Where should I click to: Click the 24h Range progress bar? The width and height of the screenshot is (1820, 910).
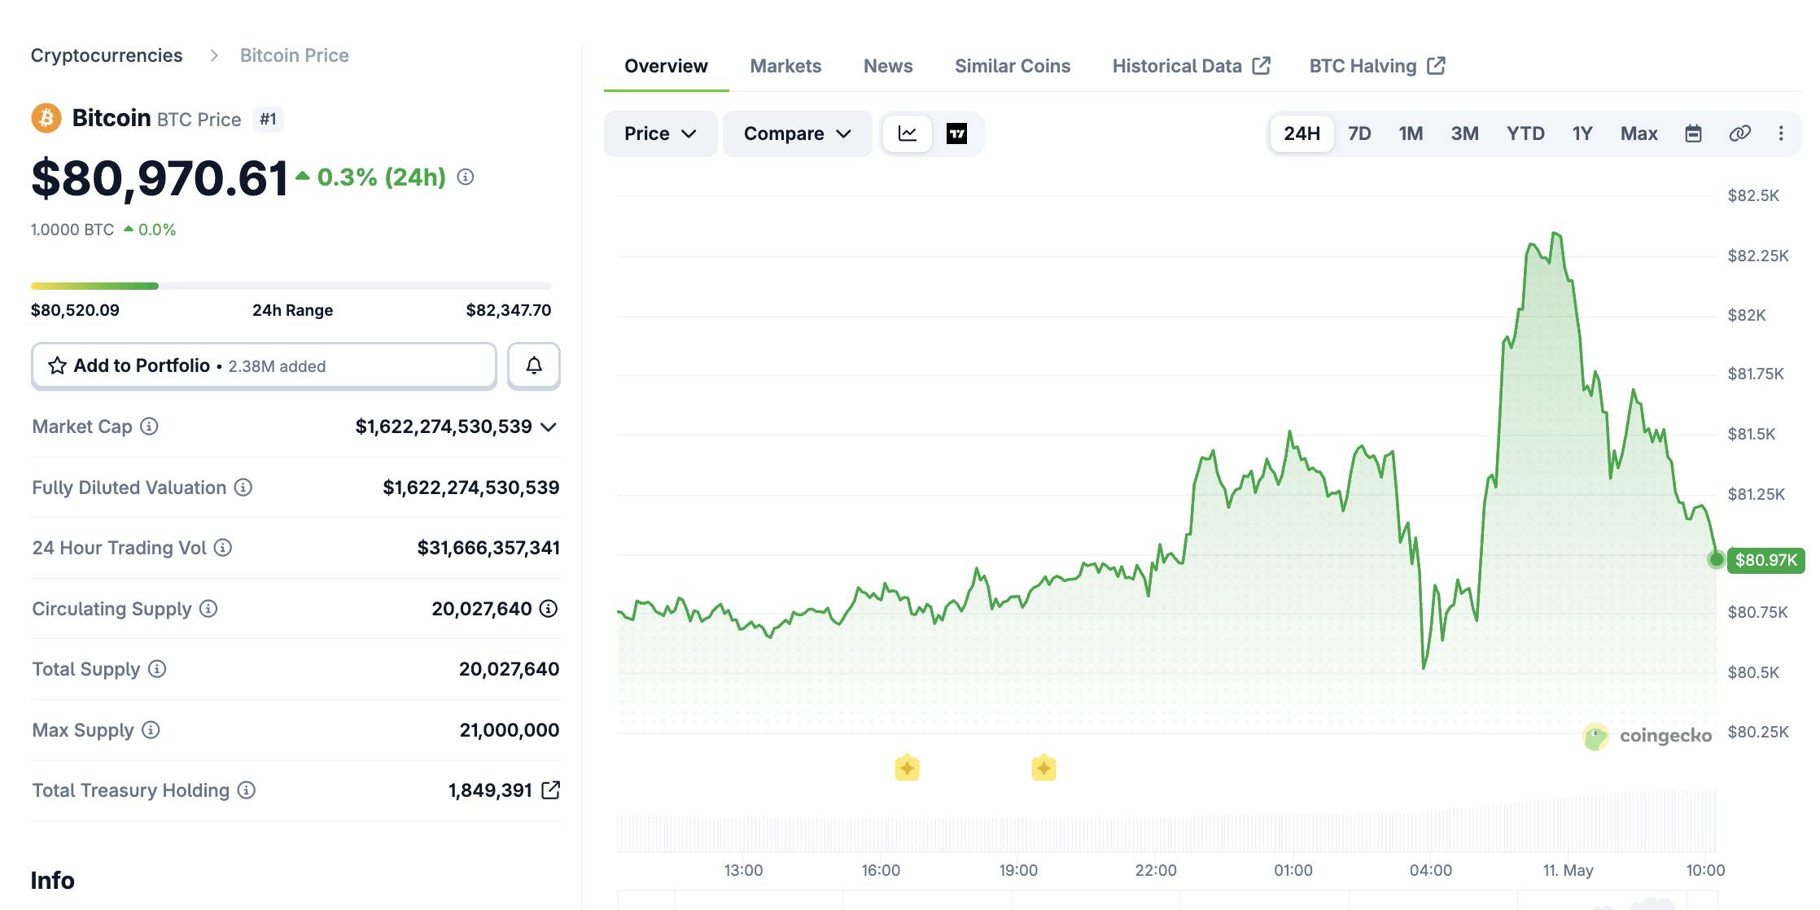click(x=291, y=286)
